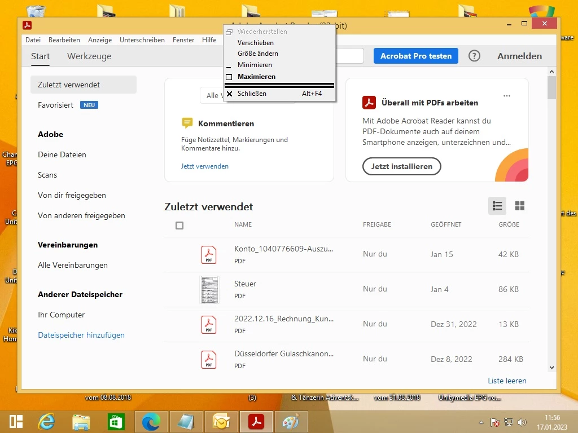Choose Größe ändern in the window menu
Viewport: 578px width, 433px height.
coord(279,54)
